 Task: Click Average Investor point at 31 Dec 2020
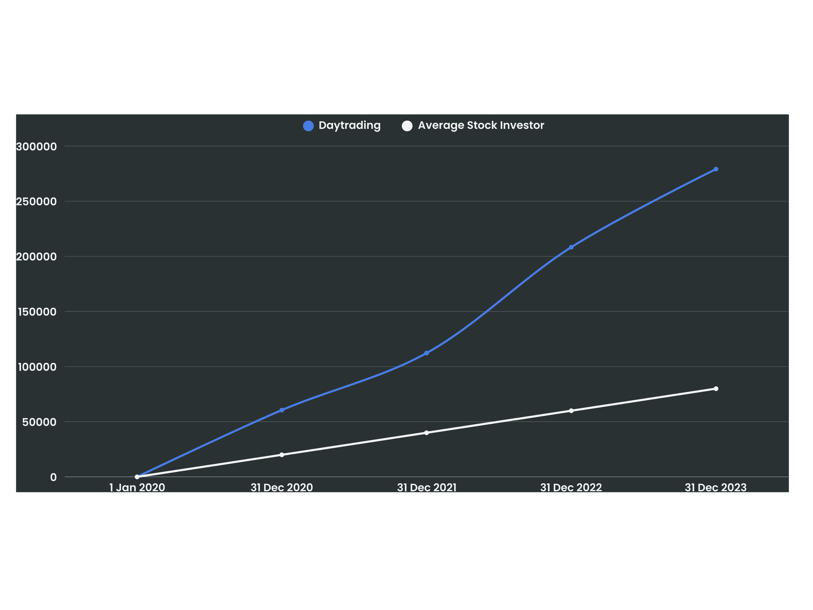282,455
